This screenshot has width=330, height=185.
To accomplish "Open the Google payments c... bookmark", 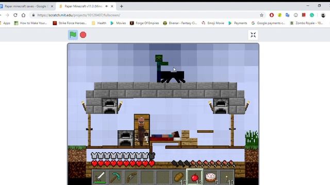I will point(268,23).
